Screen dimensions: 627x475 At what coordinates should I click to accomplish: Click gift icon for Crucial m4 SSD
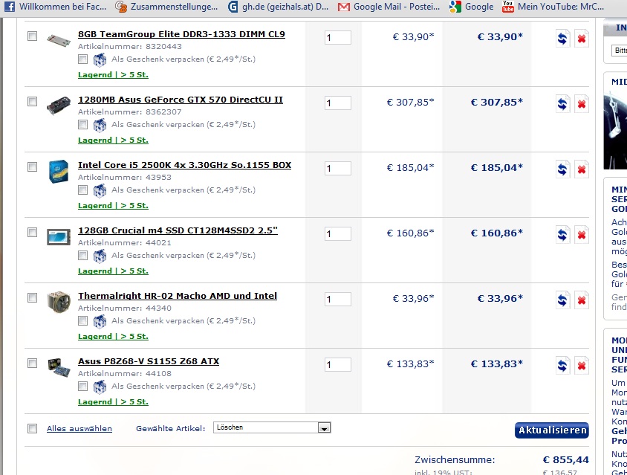(100, 256)
